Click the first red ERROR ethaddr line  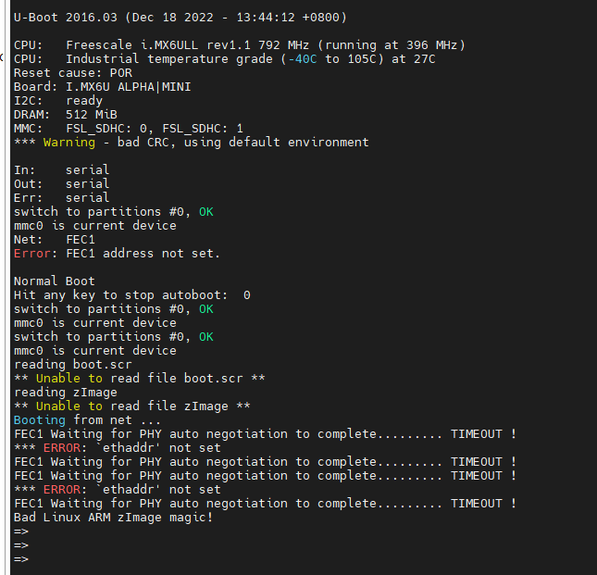pos(118,448)
